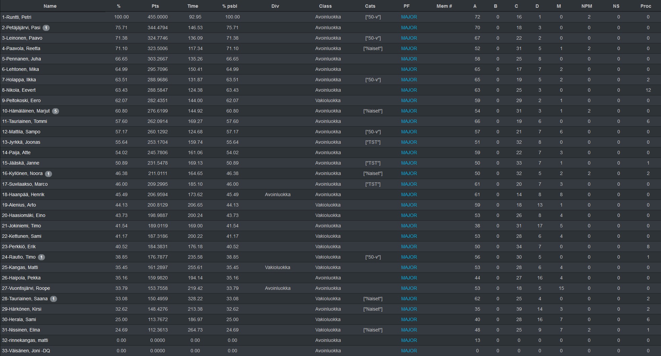Screen dimensions: 661x356
Task: Select competitor 26-Haipola, Pekka
Action: (x=21, y=278)
